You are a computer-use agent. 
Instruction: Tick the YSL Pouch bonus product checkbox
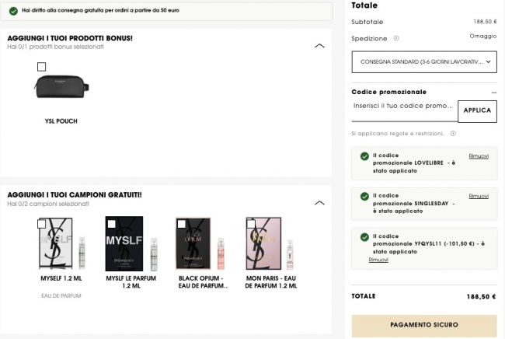[41, 67]
